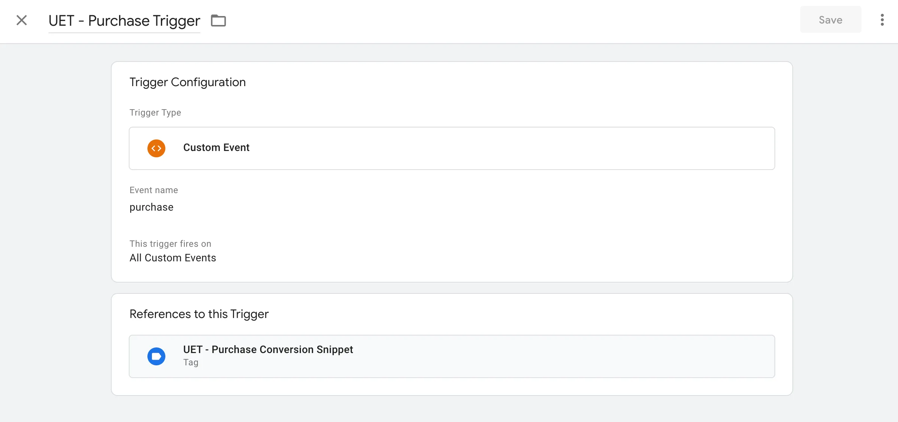Select the Custom Event trigger type box
The height and width of the screenshot is (422, 898).
click(x=452, y=148)
